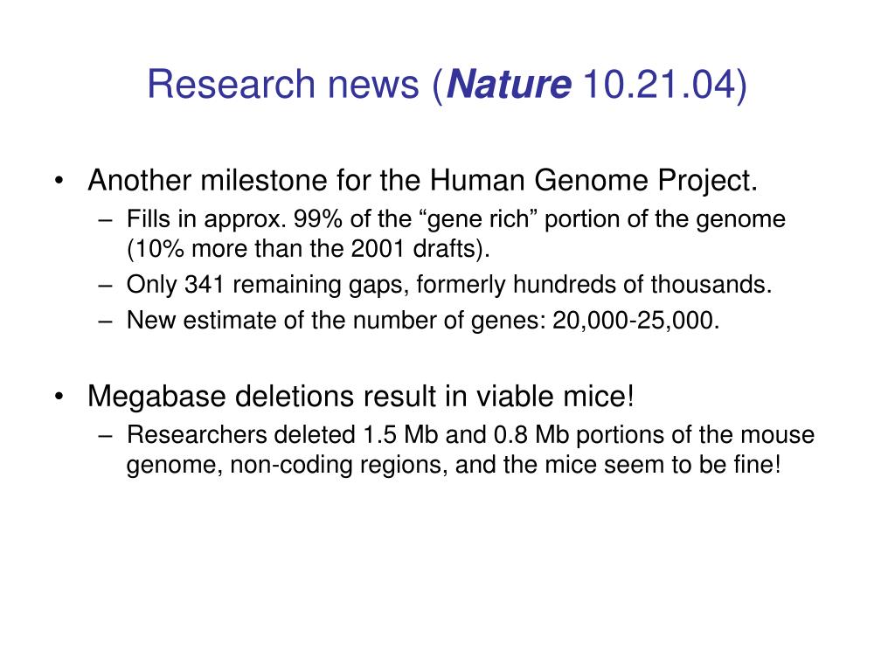This screenshot has height=671, width=895.
Task: Click the bullet 'Another milestone for the Human Genome Project'
Action: 422,181
